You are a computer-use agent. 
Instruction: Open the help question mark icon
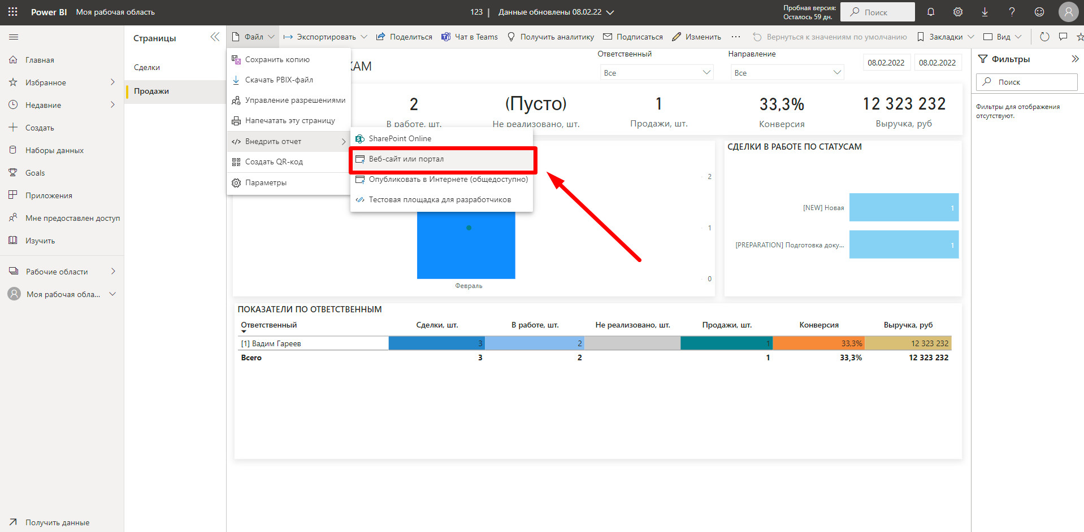[1012, 12]
